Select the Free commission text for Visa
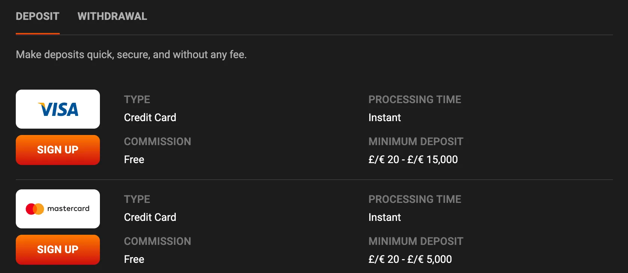This screenshot has height=273, width=628. pyautogui.click(x=134, y=159)
